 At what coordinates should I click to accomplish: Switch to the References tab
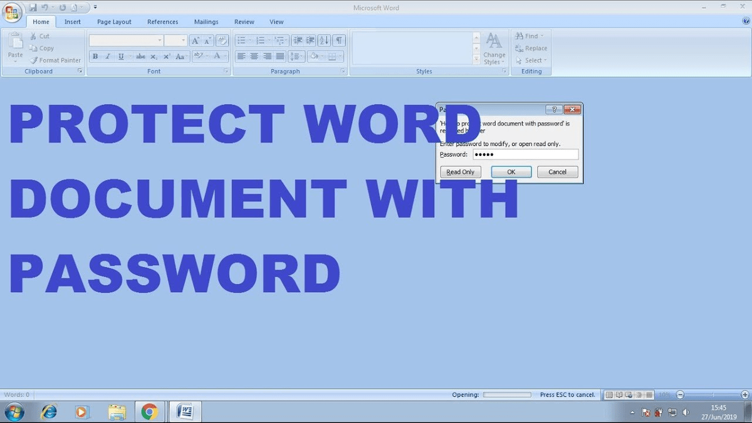click(x=163, y=22)
